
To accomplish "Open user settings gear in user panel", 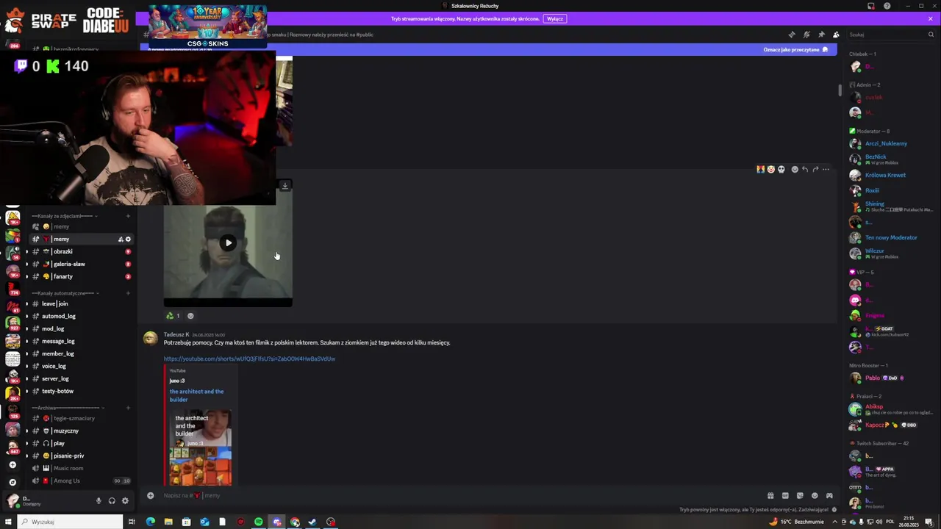I will coord(125,501).
